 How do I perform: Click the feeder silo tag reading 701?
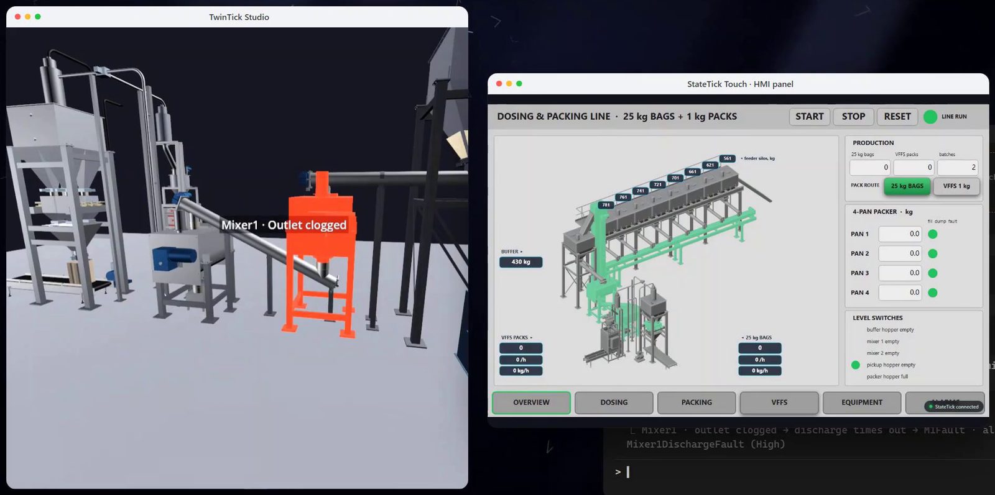coord(675,178)
